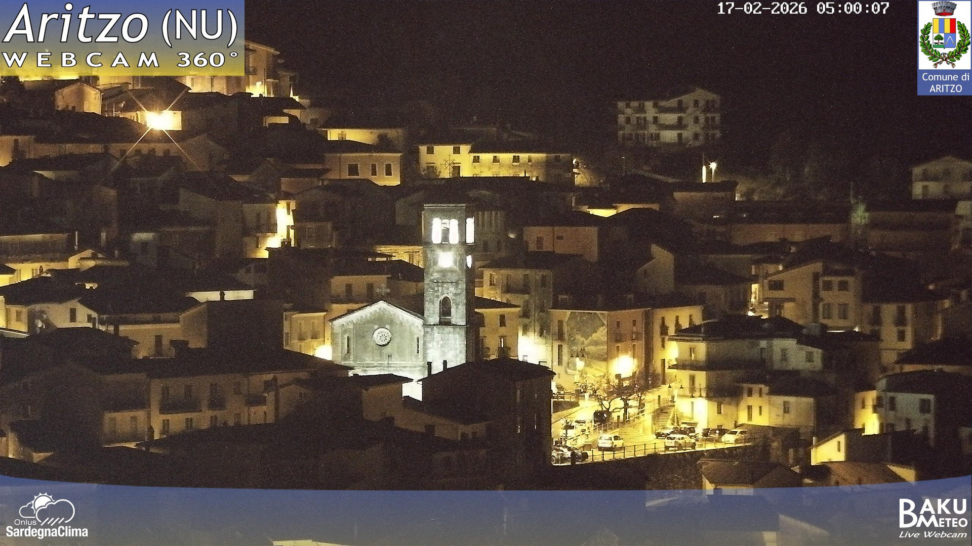Toggle the timestamp overlay display
Screen dimensions: 972x546
tap(803, 8)
